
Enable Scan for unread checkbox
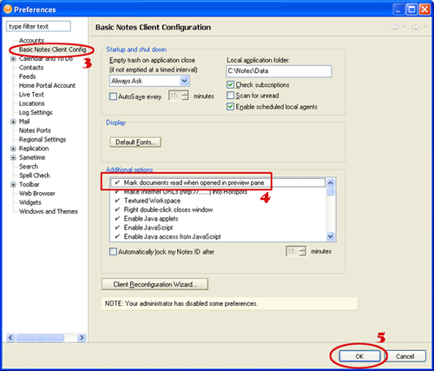click(230, 96)
